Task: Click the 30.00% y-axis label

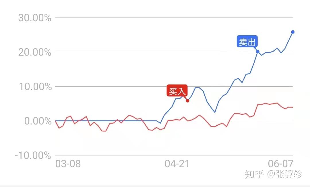Action: tap(35, 18)
